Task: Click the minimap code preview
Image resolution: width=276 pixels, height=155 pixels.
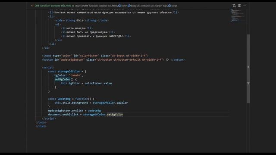Action: [238, 15]
